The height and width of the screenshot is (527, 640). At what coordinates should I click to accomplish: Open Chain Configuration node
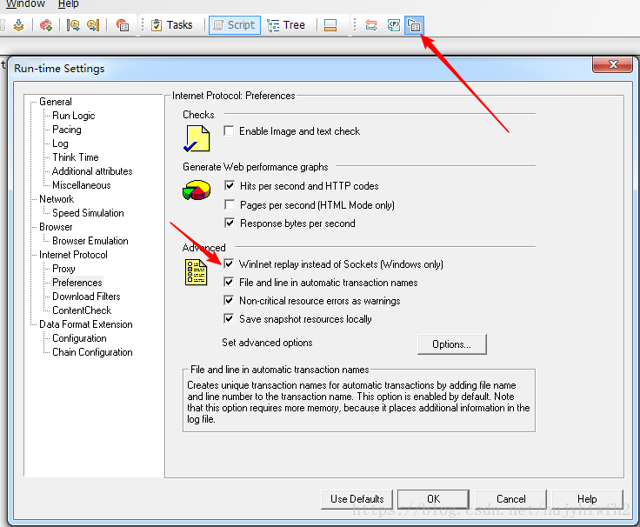point(93,351)
